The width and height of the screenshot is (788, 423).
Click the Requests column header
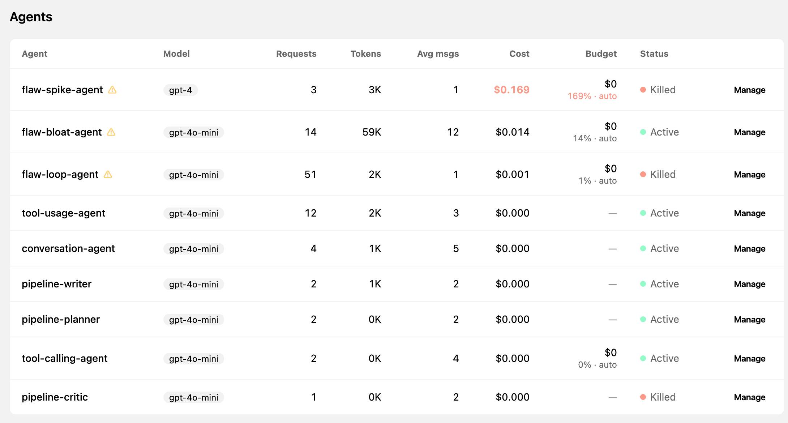click(x=296, y=54)
